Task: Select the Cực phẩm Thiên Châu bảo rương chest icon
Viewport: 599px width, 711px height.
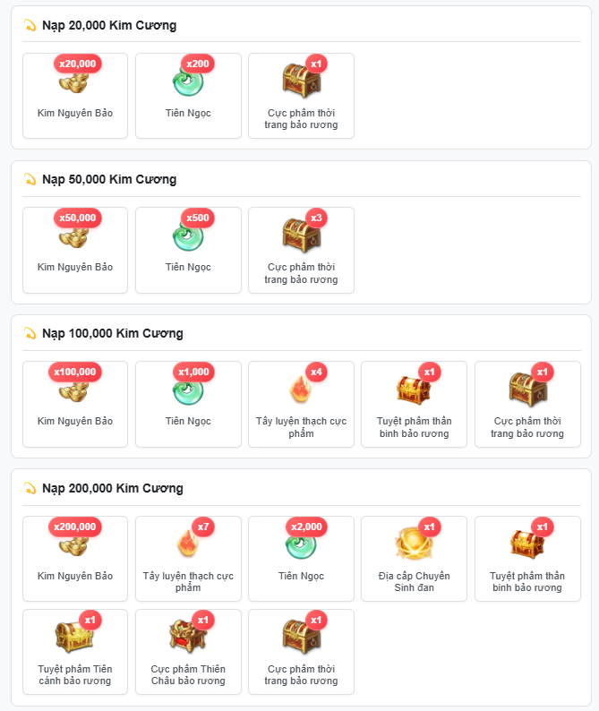Action: pos(188,636)
